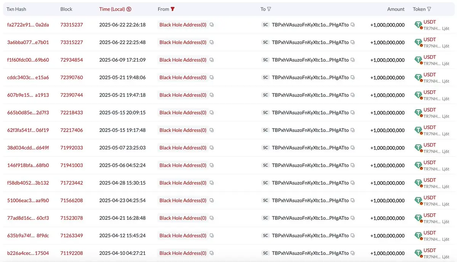Screen dimensions: 457x262
Task: Open USDT token link in block 71523078 row
Action: pyautogui.click(x=430, y=215)
